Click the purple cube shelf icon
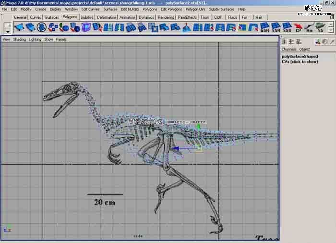 pos(86,27)
